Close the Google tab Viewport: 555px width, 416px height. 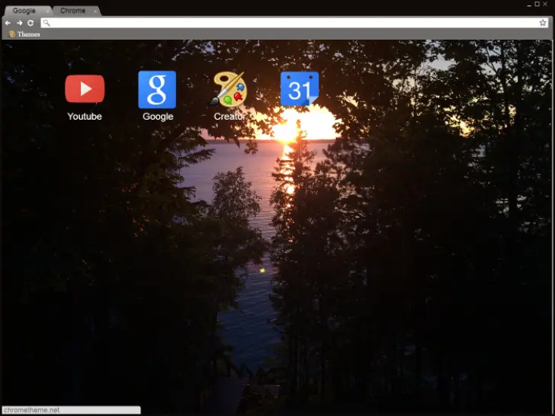47,11
